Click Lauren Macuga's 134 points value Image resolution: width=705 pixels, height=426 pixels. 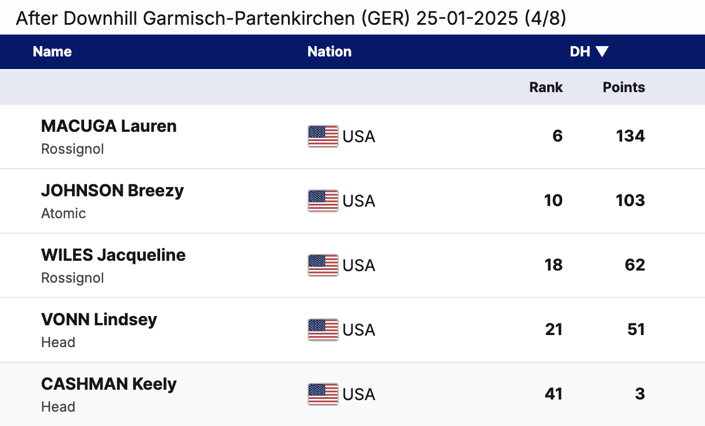[x=630, y=136]
